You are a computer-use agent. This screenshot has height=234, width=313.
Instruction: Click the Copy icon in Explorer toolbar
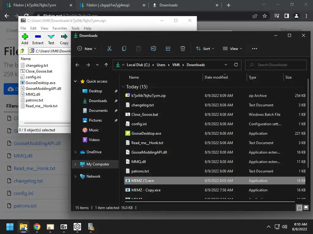pos(124,48)
